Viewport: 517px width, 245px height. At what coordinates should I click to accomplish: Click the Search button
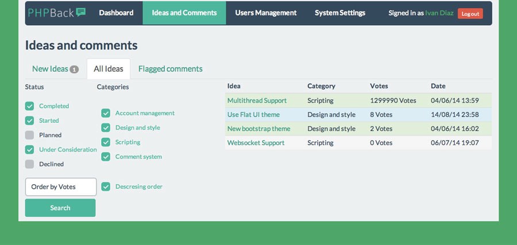60,208
